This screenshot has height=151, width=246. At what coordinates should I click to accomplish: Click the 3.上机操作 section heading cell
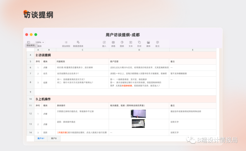tap(125, 99)
